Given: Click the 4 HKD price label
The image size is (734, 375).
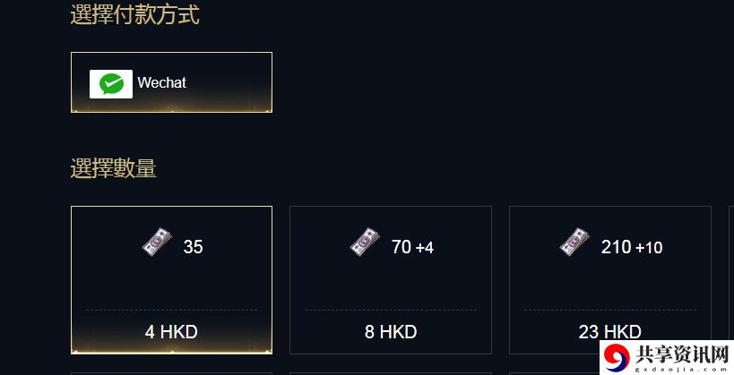Looking at the screenshot, I should 171,332.
